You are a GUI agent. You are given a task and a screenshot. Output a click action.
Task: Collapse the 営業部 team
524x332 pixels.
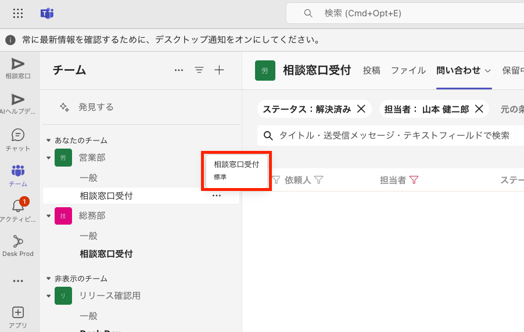click(48, 158)
